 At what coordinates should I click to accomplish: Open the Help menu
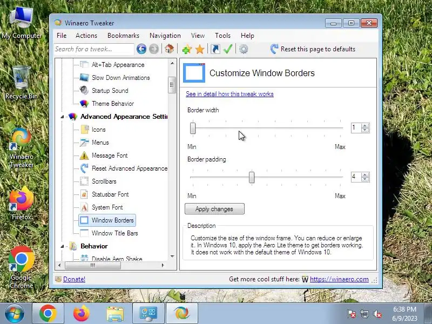[247, 36]
